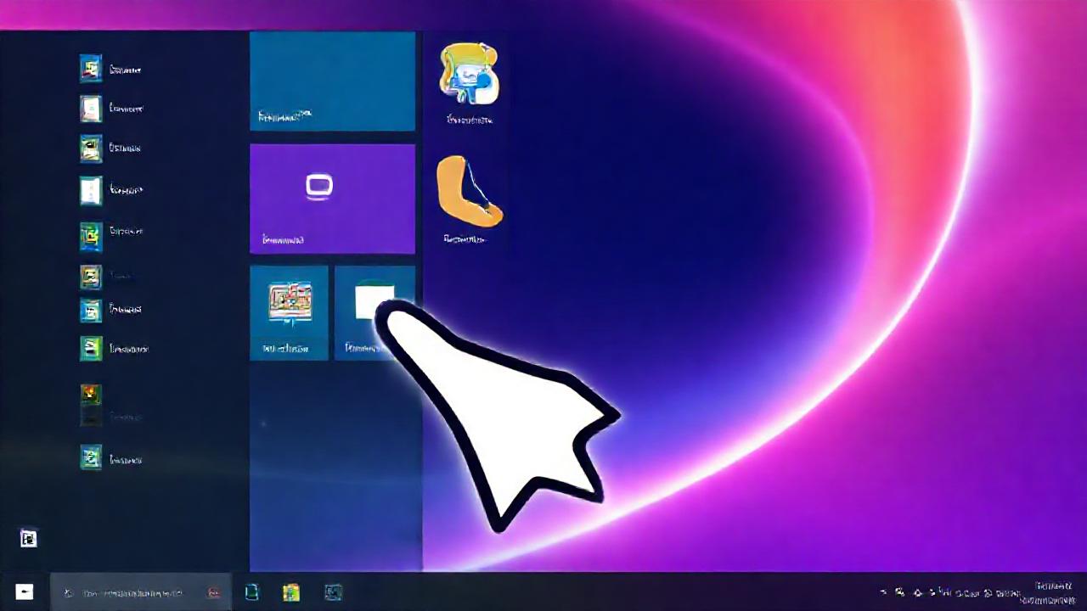
Task: Click inside the taskbar search field
Action: pyautogui.click(x=136, y=592)
